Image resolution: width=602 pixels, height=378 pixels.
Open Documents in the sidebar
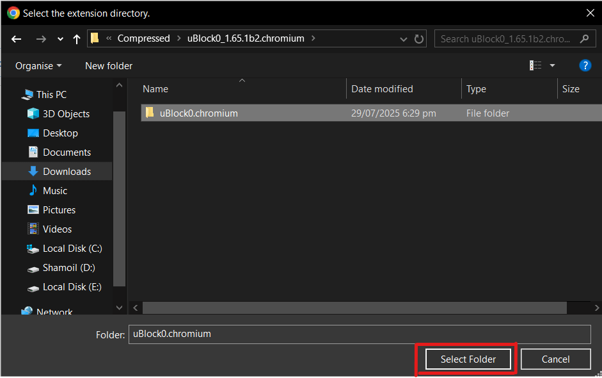[67, 152]
